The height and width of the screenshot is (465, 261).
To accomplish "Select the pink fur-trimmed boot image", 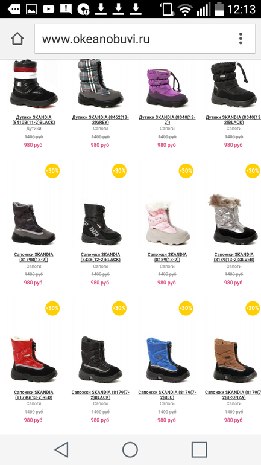I will coord(168,223).
